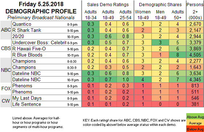Select the R Shark Tank row label
This screenshot has height=132, width=204.
pyautogui.click(x=46, y=30)
